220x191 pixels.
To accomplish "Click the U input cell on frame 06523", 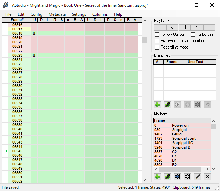I will pyautogui.click(x=34, y=55).
